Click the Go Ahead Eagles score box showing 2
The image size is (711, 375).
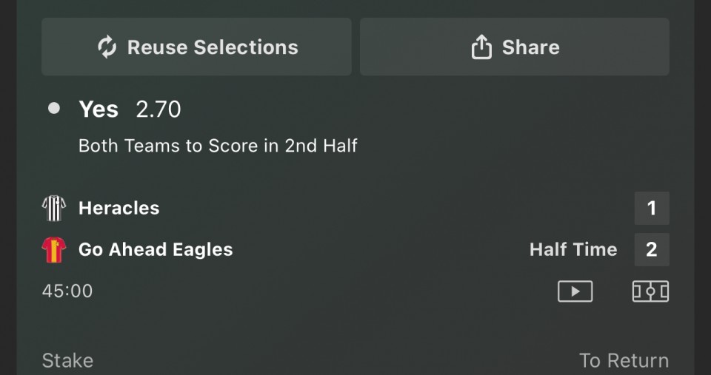652,250
